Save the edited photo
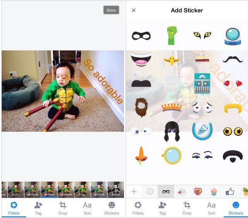 click(x=111, y=10)
